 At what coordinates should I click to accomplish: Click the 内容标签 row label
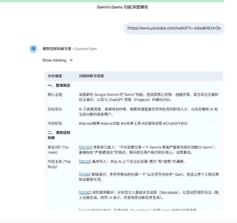(55, 123)
